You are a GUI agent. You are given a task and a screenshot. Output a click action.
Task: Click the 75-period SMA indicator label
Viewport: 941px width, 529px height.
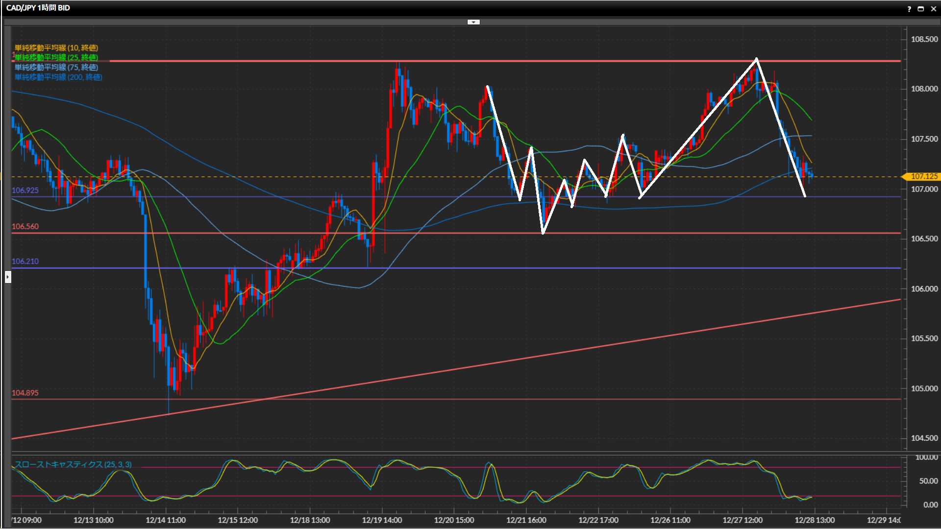[x=56, y=67]
